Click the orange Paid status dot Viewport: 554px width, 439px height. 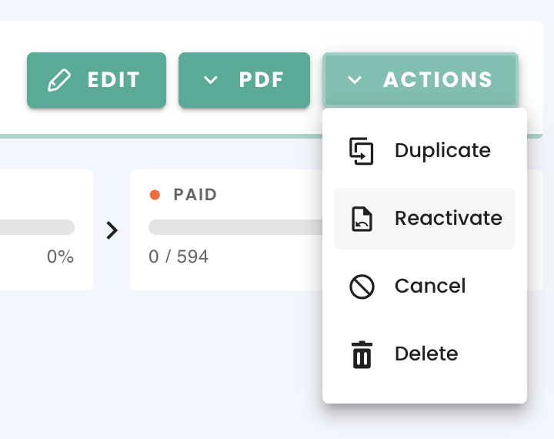pyautogui.click(x=155, y=195)
